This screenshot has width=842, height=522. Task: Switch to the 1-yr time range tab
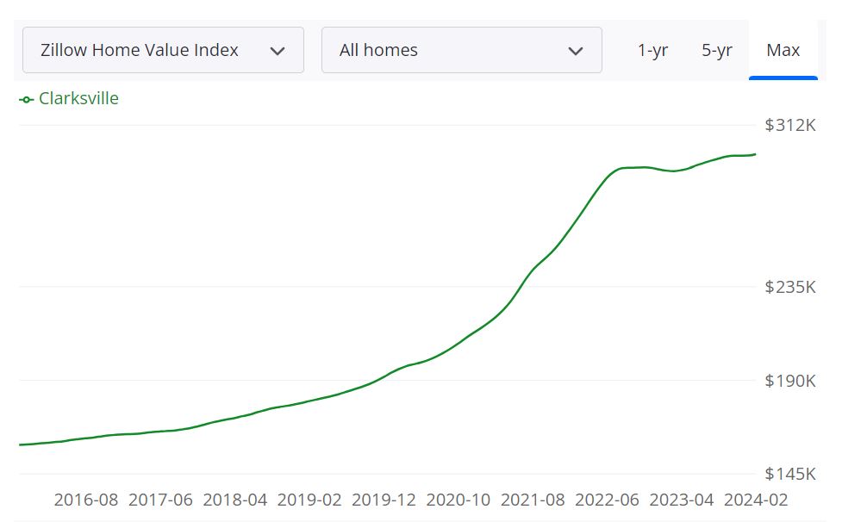click(652, 50)
